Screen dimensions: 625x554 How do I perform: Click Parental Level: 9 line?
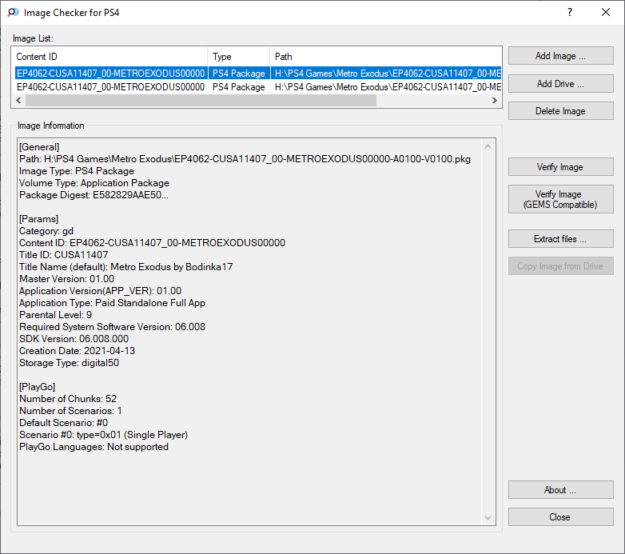(x=55, y=314)
